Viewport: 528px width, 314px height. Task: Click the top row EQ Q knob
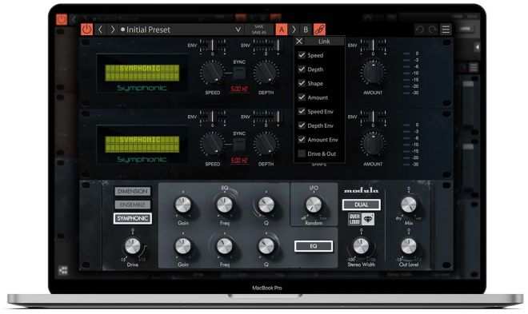[266, 205]
